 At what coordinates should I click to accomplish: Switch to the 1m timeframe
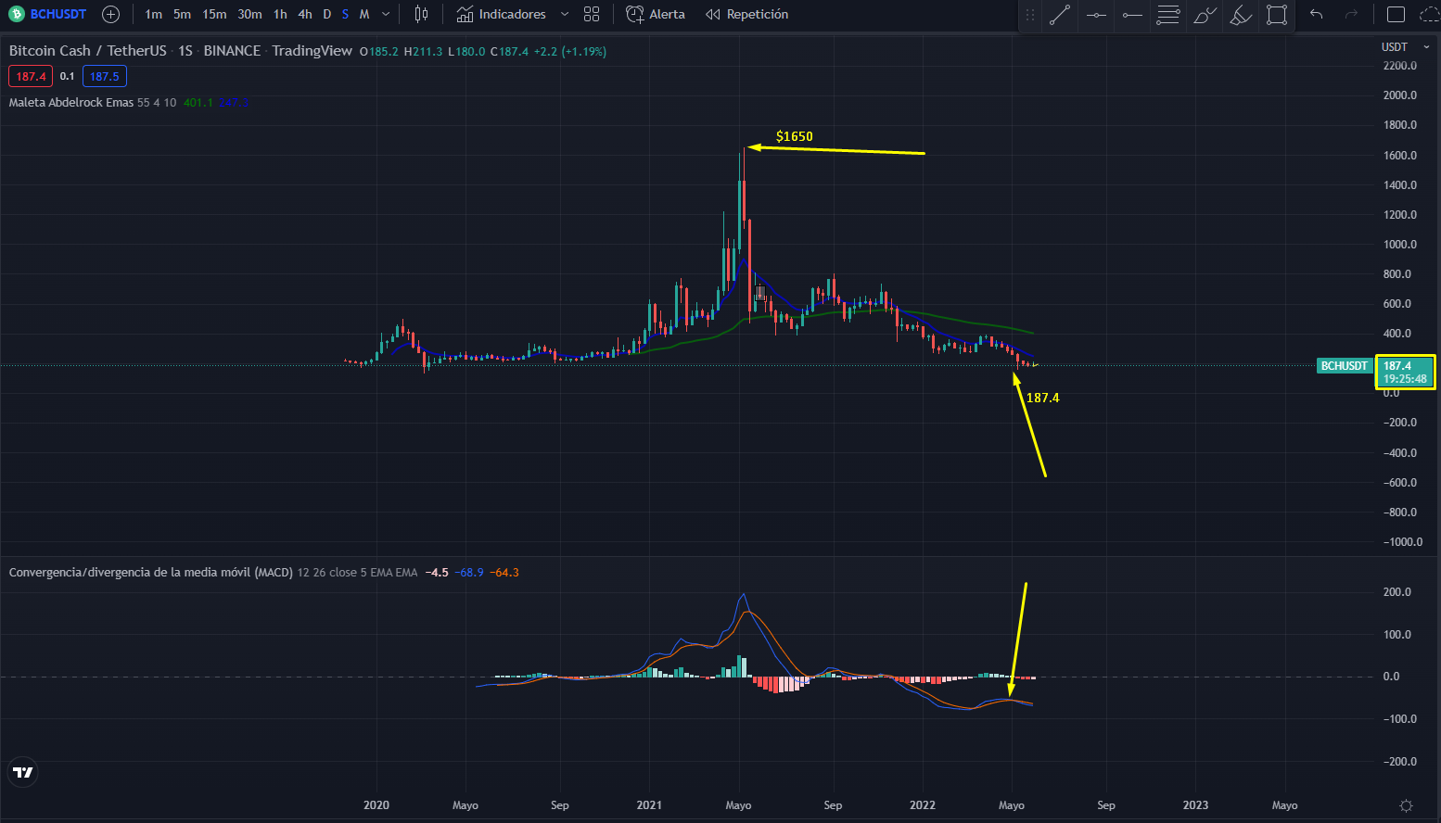[154, 14]
